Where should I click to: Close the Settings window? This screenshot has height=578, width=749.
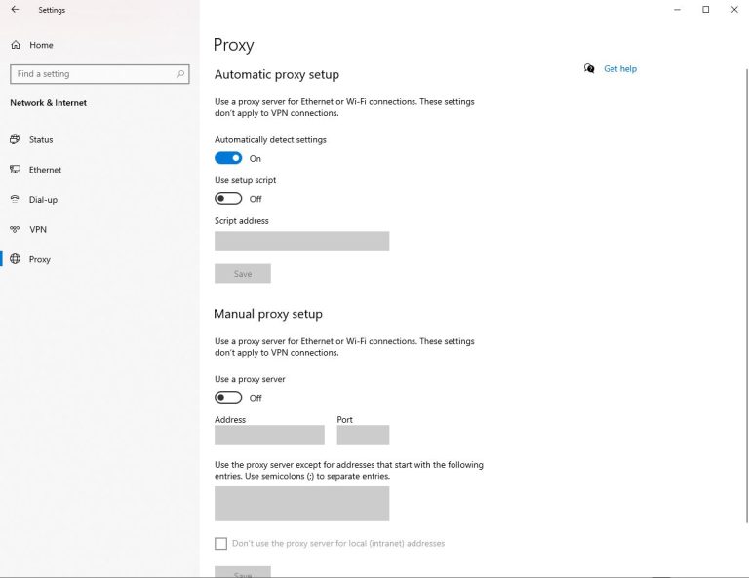pyautogui.click(x=734, y=10)
